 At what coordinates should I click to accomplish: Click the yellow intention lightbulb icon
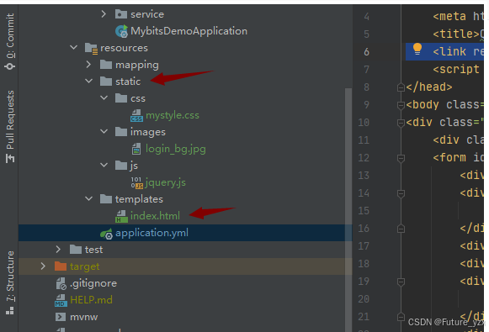tap(417, 50)
